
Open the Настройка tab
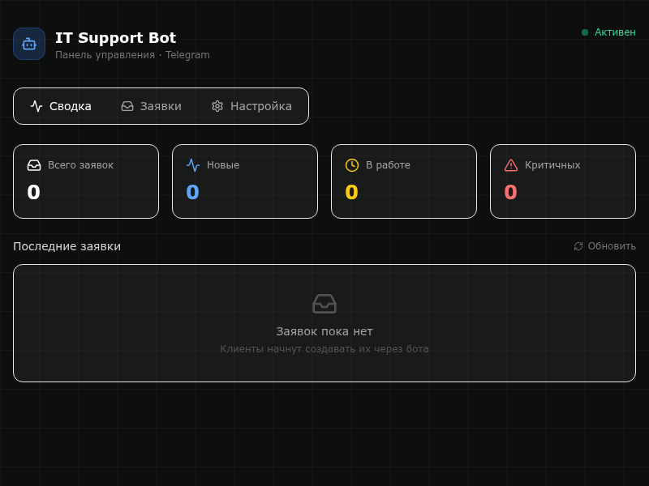pyautogui.click(x=251, y=106)
